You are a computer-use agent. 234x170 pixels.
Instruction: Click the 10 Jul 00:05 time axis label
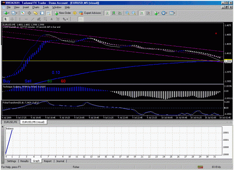point(167,117)
